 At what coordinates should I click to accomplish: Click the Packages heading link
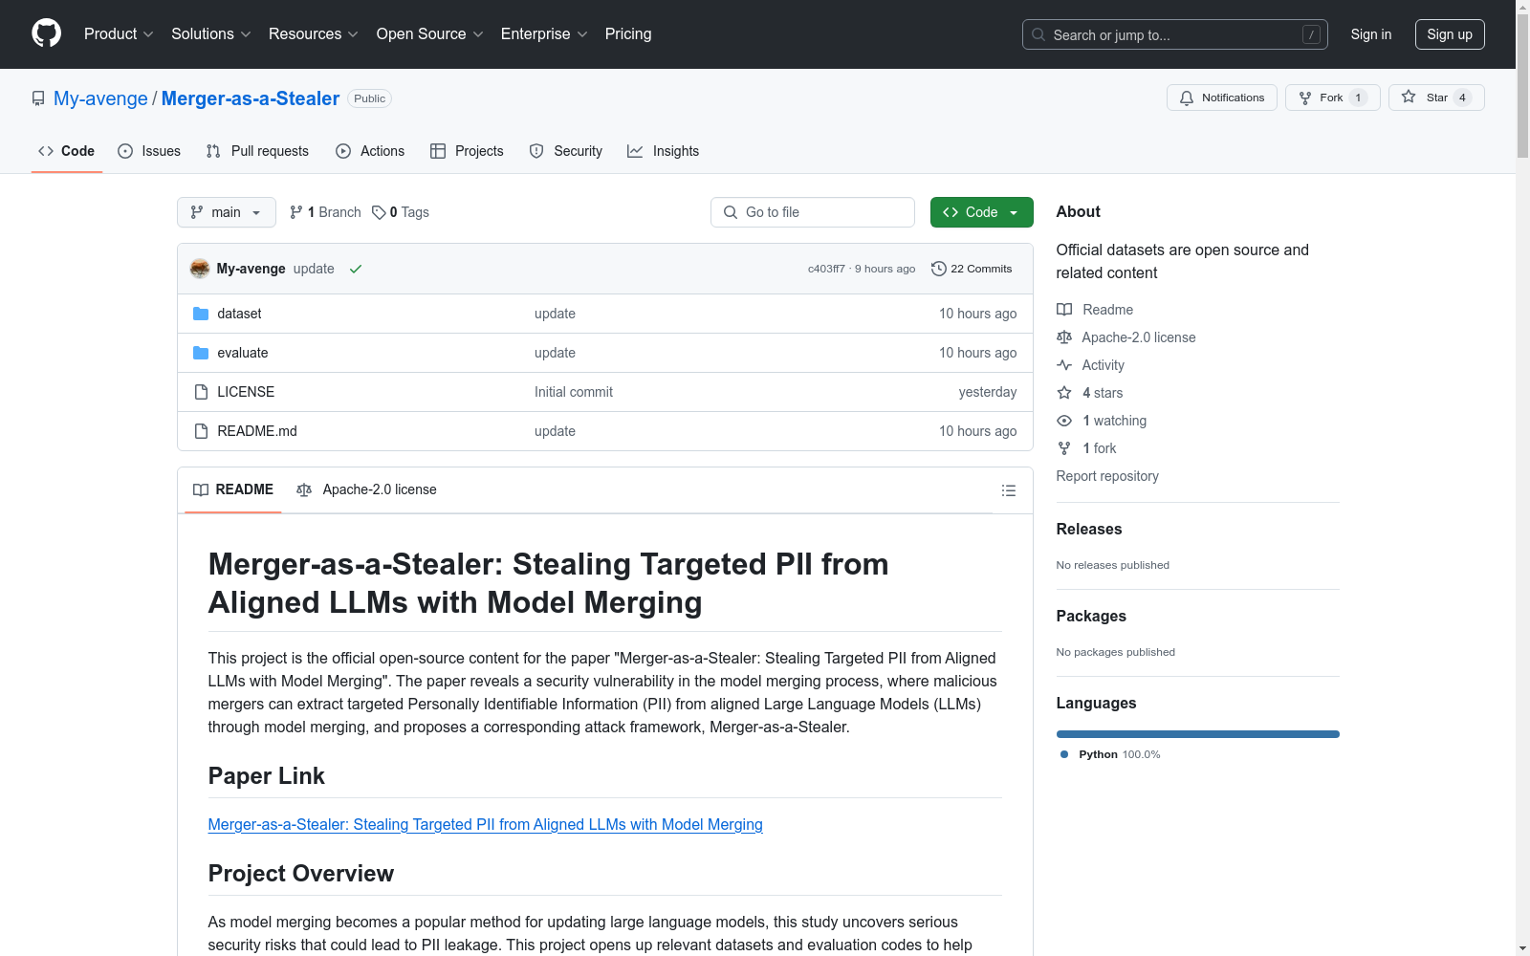click(1091, 616)
